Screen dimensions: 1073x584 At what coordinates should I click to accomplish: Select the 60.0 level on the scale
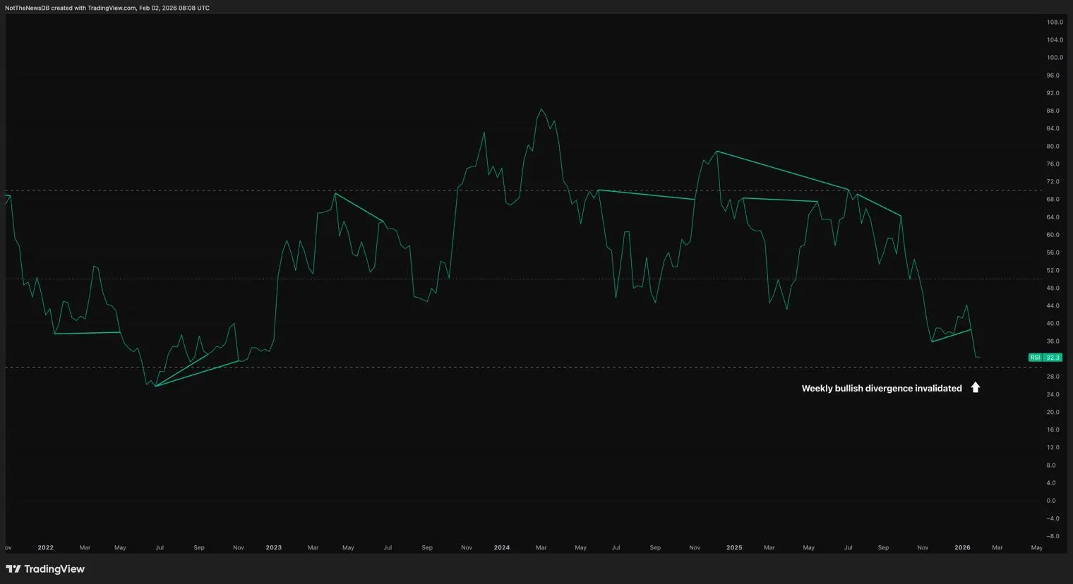pos(1053,235)
